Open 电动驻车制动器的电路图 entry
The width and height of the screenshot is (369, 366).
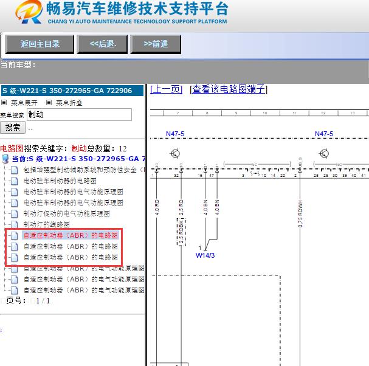click(60, 181)
